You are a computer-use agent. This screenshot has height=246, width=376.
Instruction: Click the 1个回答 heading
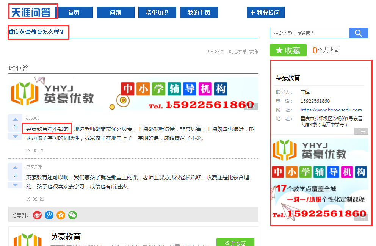click(x=18, y=68)
